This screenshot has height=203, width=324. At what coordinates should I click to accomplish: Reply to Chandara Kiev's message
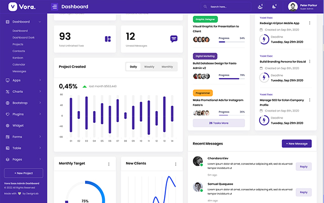[303, 166]
